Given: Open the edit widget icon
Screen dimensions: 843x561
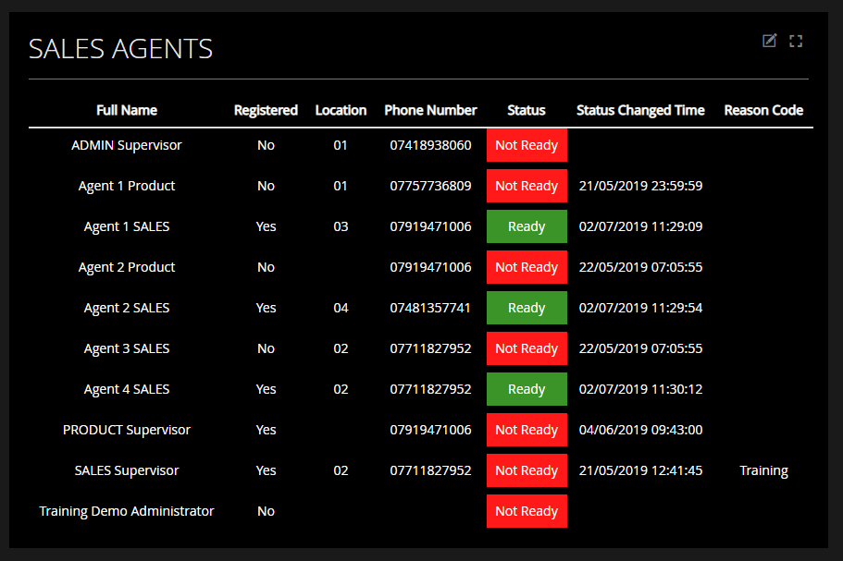Looking at the screenshot, I should point(769,41).
